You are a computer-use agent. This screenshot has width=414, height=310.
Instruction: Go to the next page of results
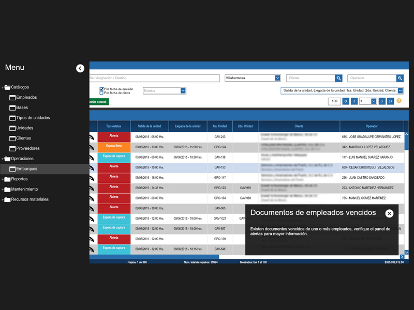(382, 101)
